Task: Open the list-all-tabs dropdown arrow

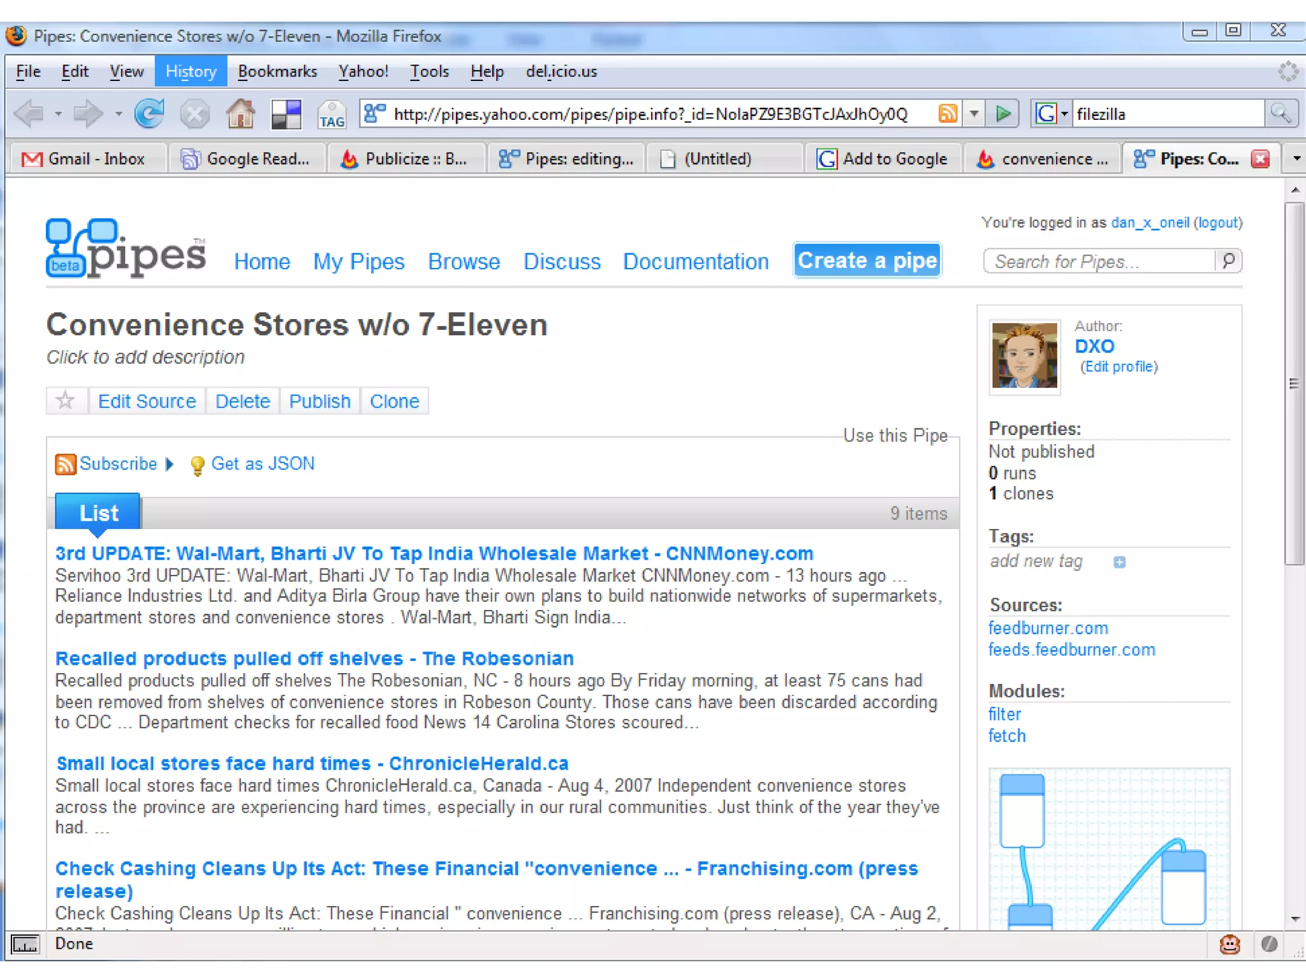Action: [x=1296, y=158]
